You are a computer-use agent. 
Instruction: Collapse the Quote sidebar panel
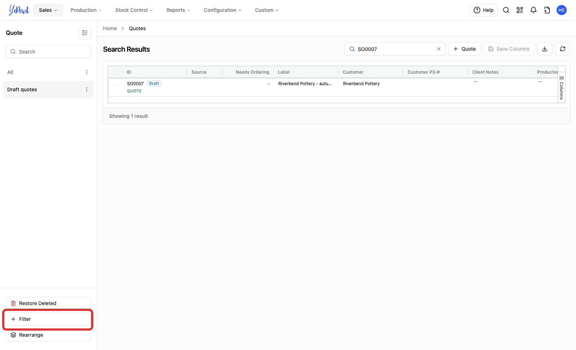click(85, 33)
